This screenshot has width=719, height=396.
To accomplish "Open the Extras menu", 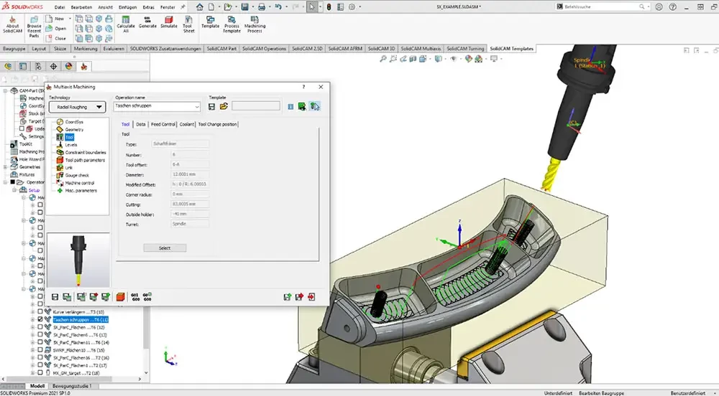I will pyautogui.click(x=149, y=7).
